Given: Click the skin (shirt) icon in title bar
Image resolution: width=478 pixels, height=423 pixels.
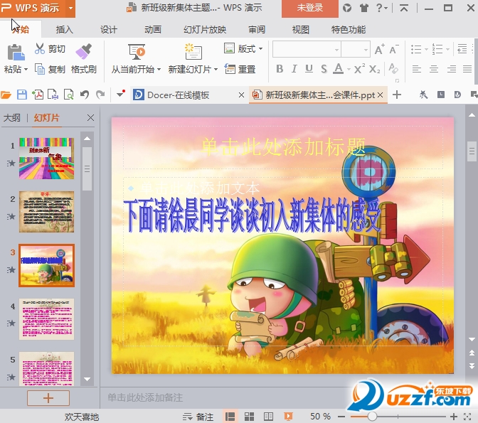Looking at the screenshot, I should pyautogui.click(x=363, y=8).
